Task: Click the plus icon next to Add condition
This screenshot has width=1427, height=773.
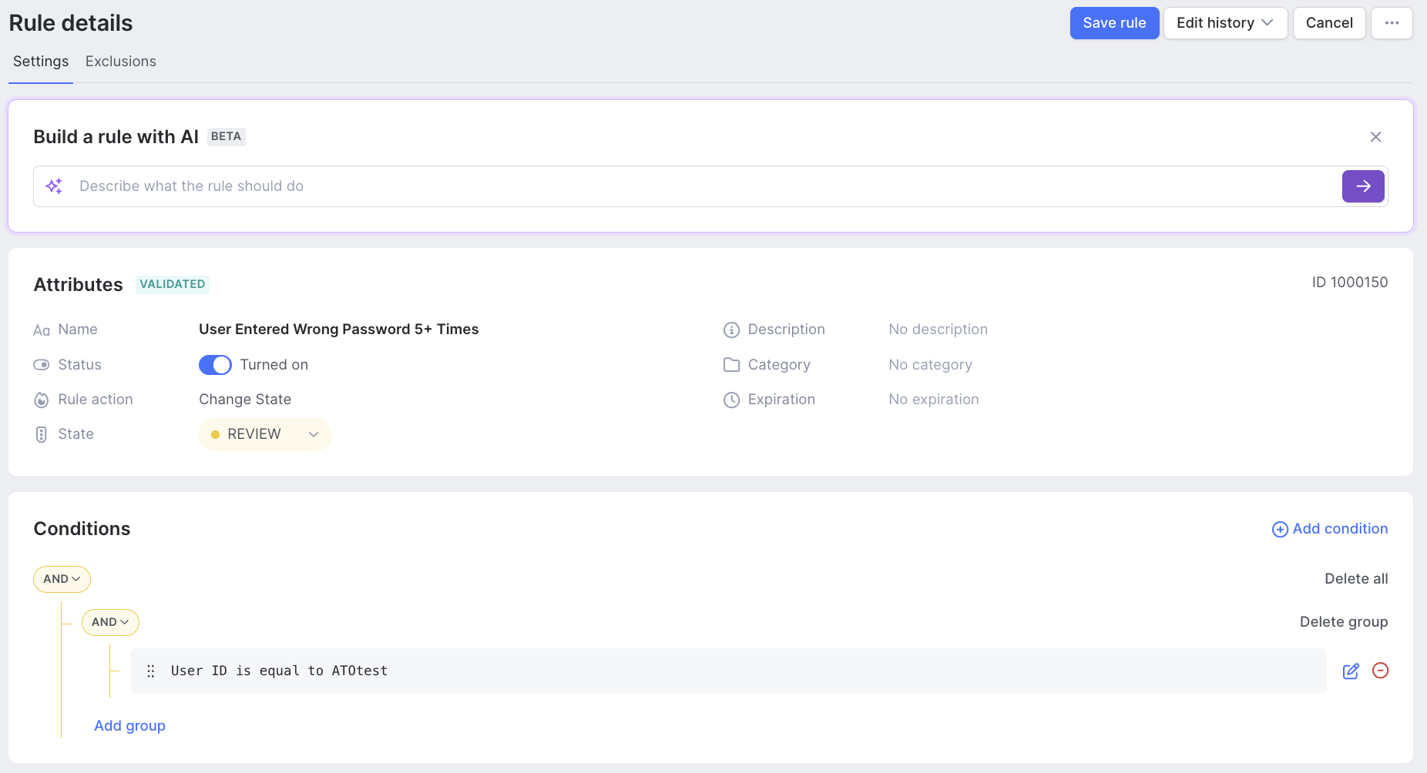Action: click(1280, 529)
